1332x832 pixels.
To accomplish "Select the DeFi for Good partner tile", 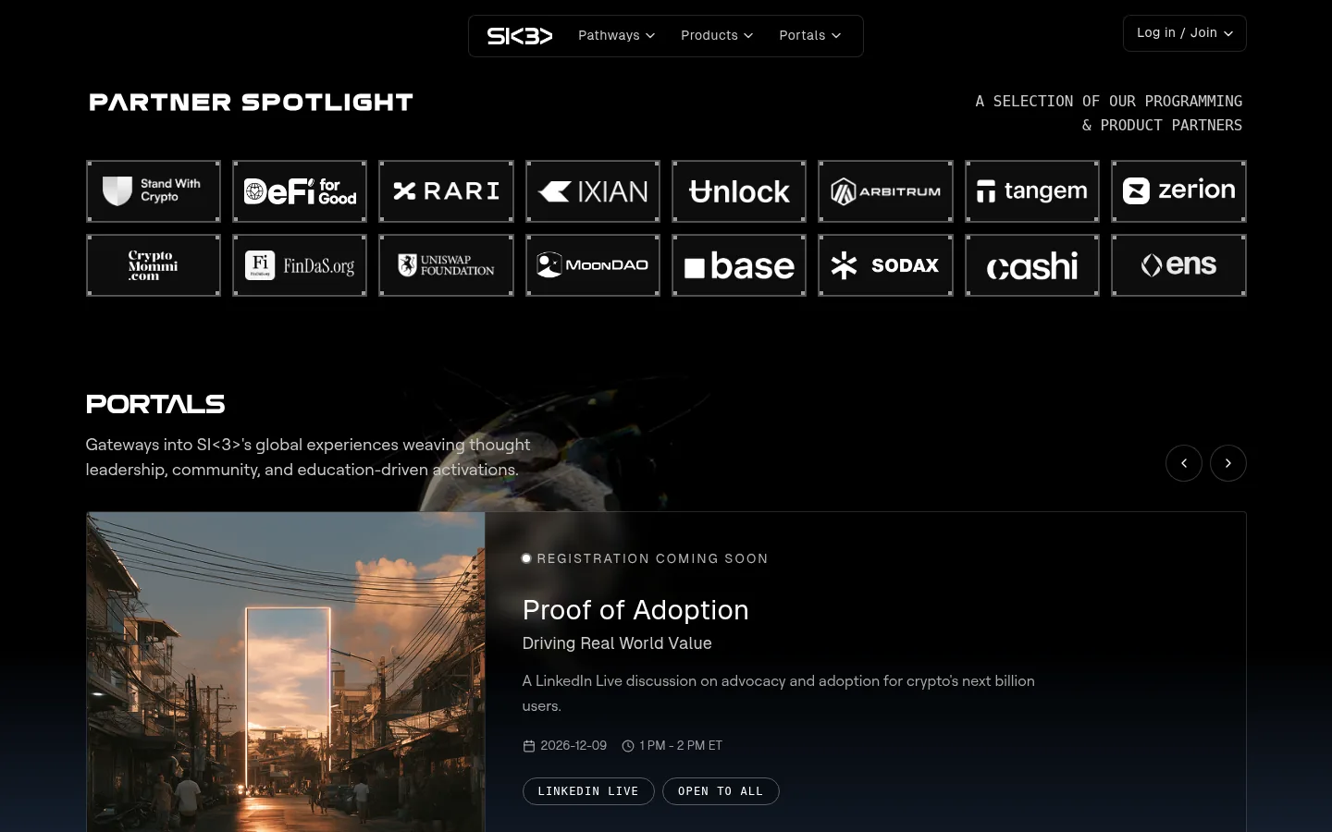I will click(x=300, y=191).
